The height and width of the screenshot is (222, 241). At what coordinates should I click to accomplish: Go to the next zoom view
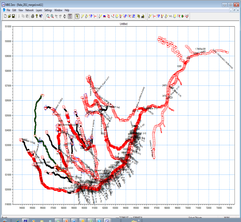[x=60, y=16]
